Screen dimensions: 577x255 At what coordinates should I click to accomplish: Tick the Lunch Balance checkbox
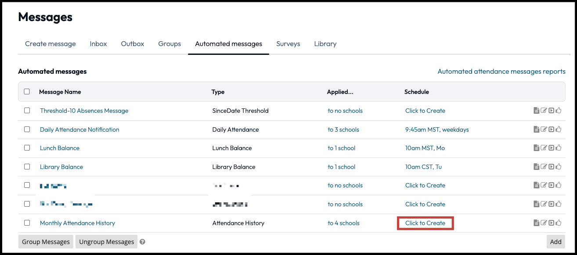click(27, 148)
